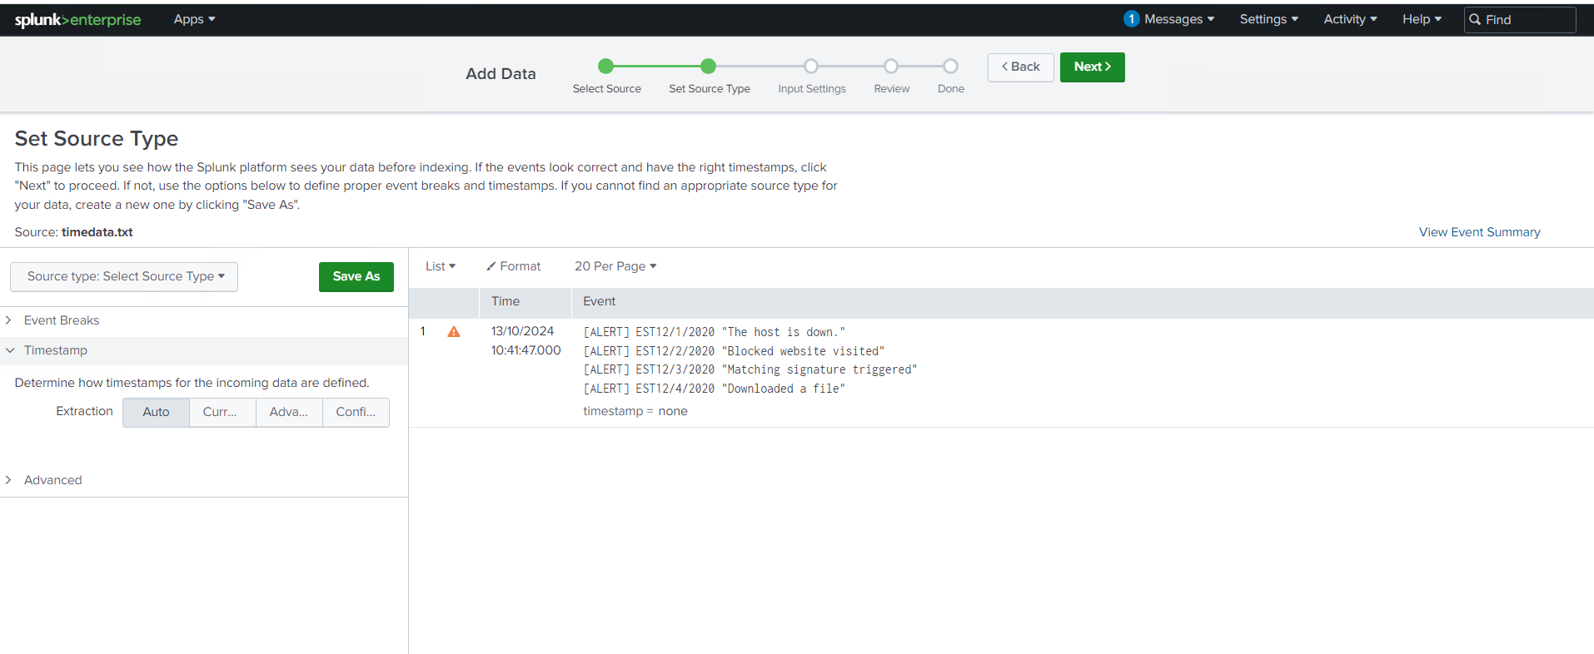
Task: Open the View Event Summary link
Action: tap(1479, 232)
